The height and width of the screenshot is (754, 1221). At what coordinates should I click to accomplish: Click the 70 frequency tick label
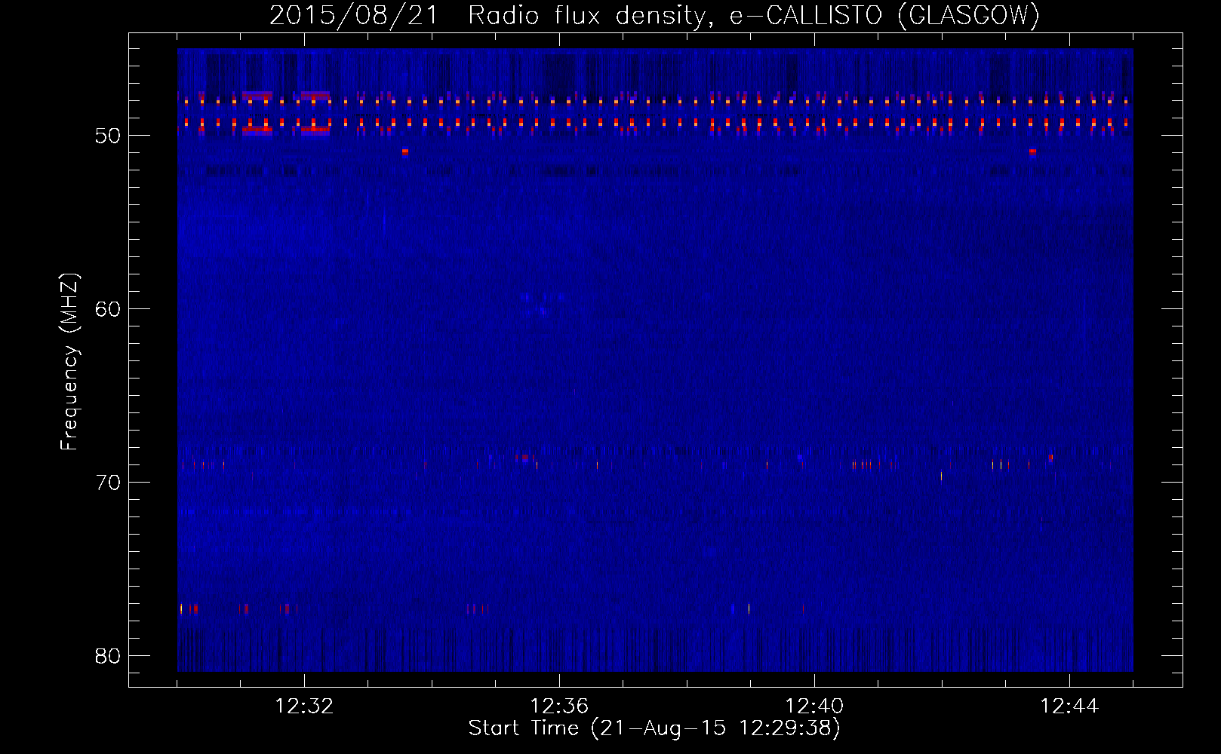(108, 483)
